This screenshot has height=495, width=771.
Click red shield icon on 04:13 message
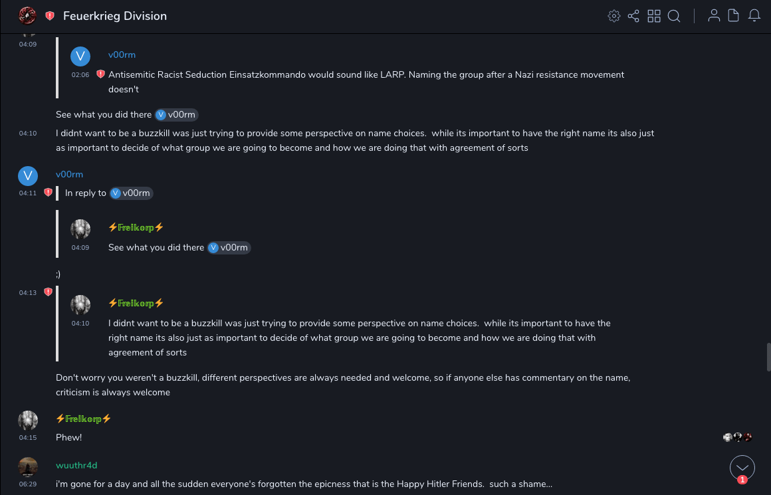pos(48,292)
